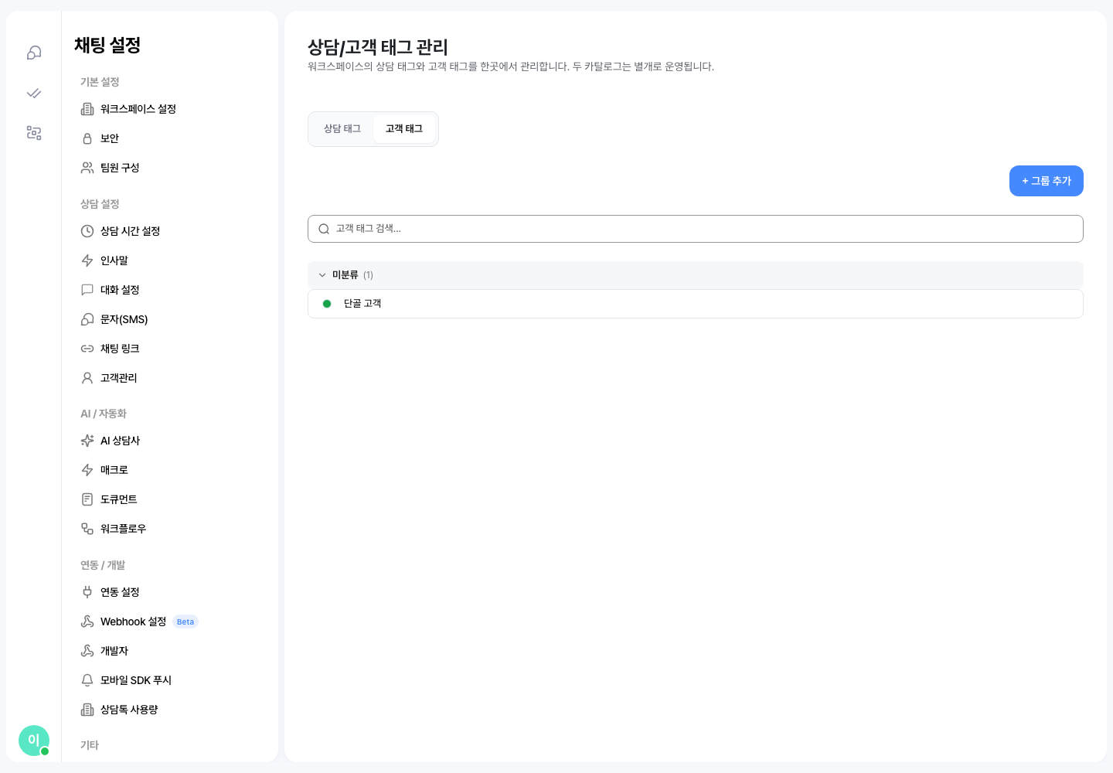Image resolution: width=1113 pixels, height=773 pixels.
Task: Open Webhook 설정 menu item
Action: tap(169, 621)
